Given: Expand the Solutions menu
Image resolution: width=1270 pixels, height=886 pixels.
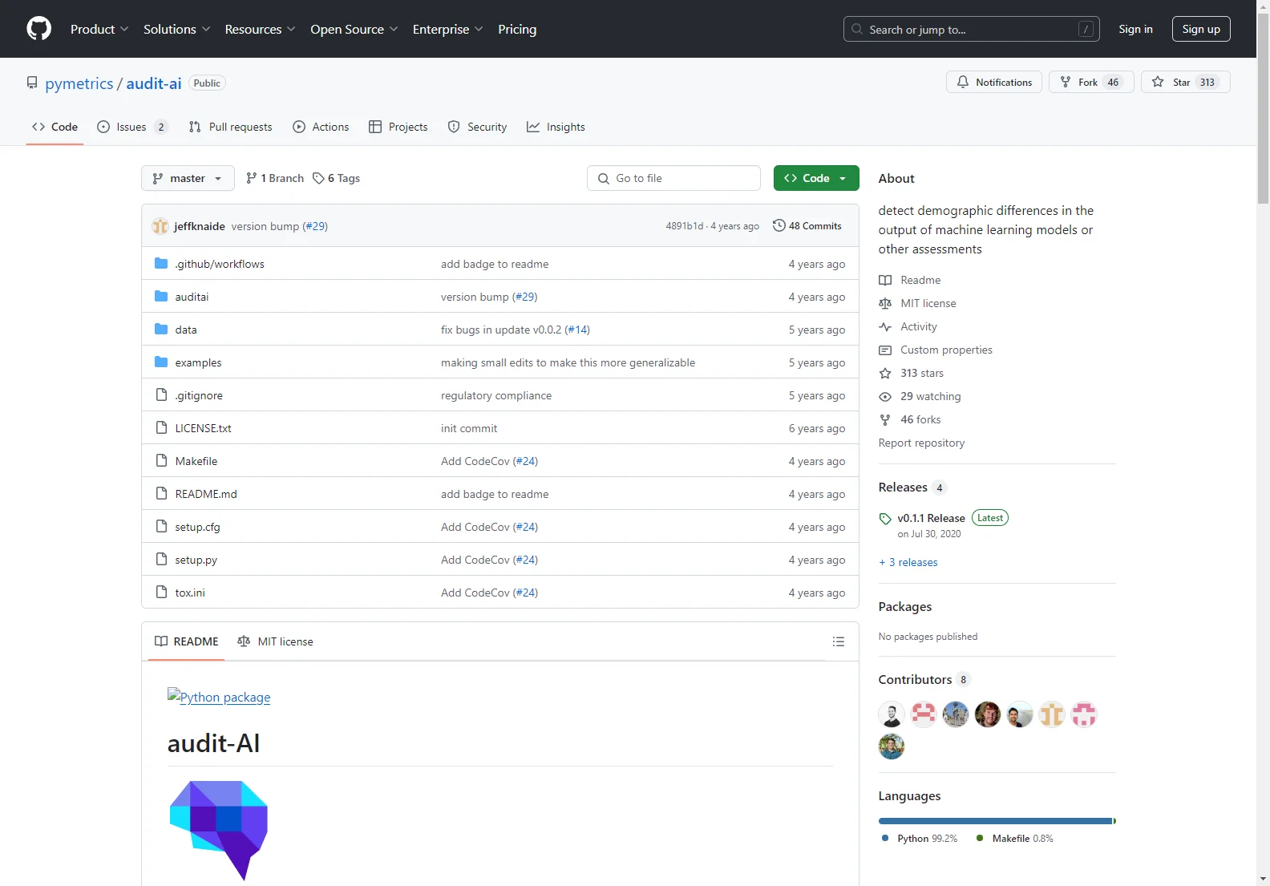Looking at the screenshot, I should coord(177,29).
